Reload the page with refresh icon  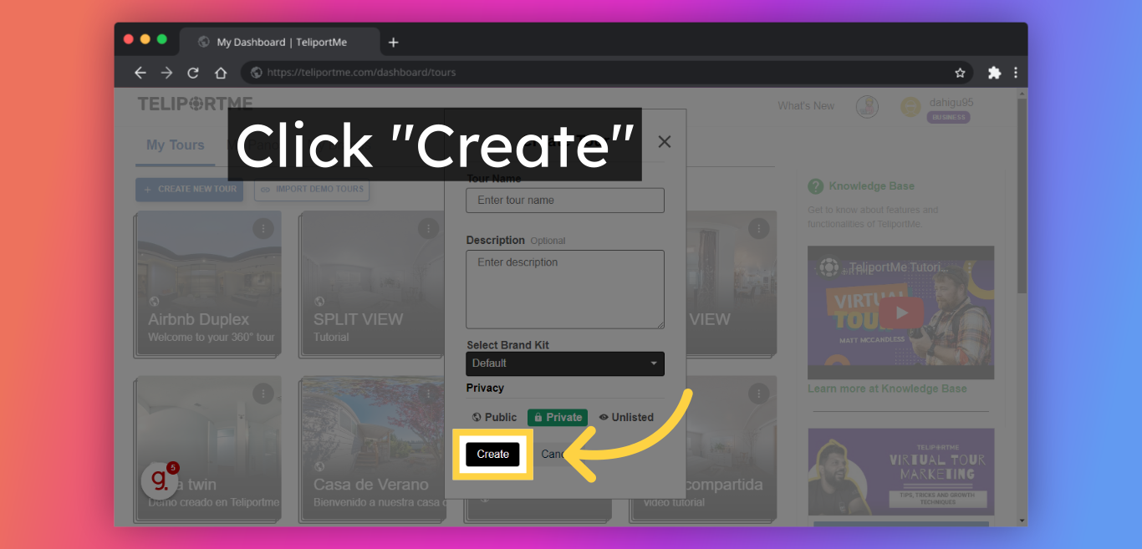pyautogui.click(x=193, y=73)
